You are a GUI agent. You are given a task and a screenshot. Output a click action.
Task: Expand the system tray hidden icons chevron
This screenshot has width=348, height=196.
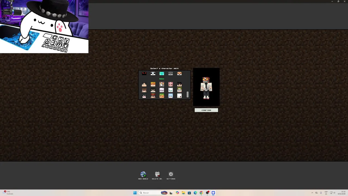[312, 193]
